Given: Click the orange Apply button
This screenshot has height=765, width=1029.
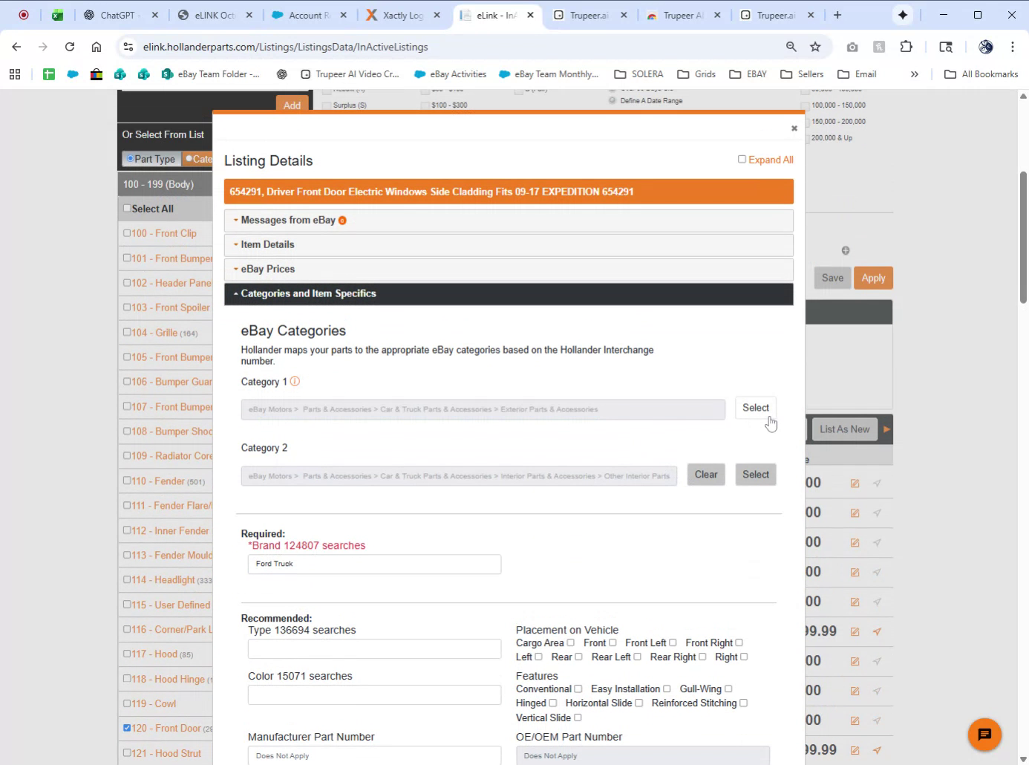Looking at the screenshot, I should 873,278.
